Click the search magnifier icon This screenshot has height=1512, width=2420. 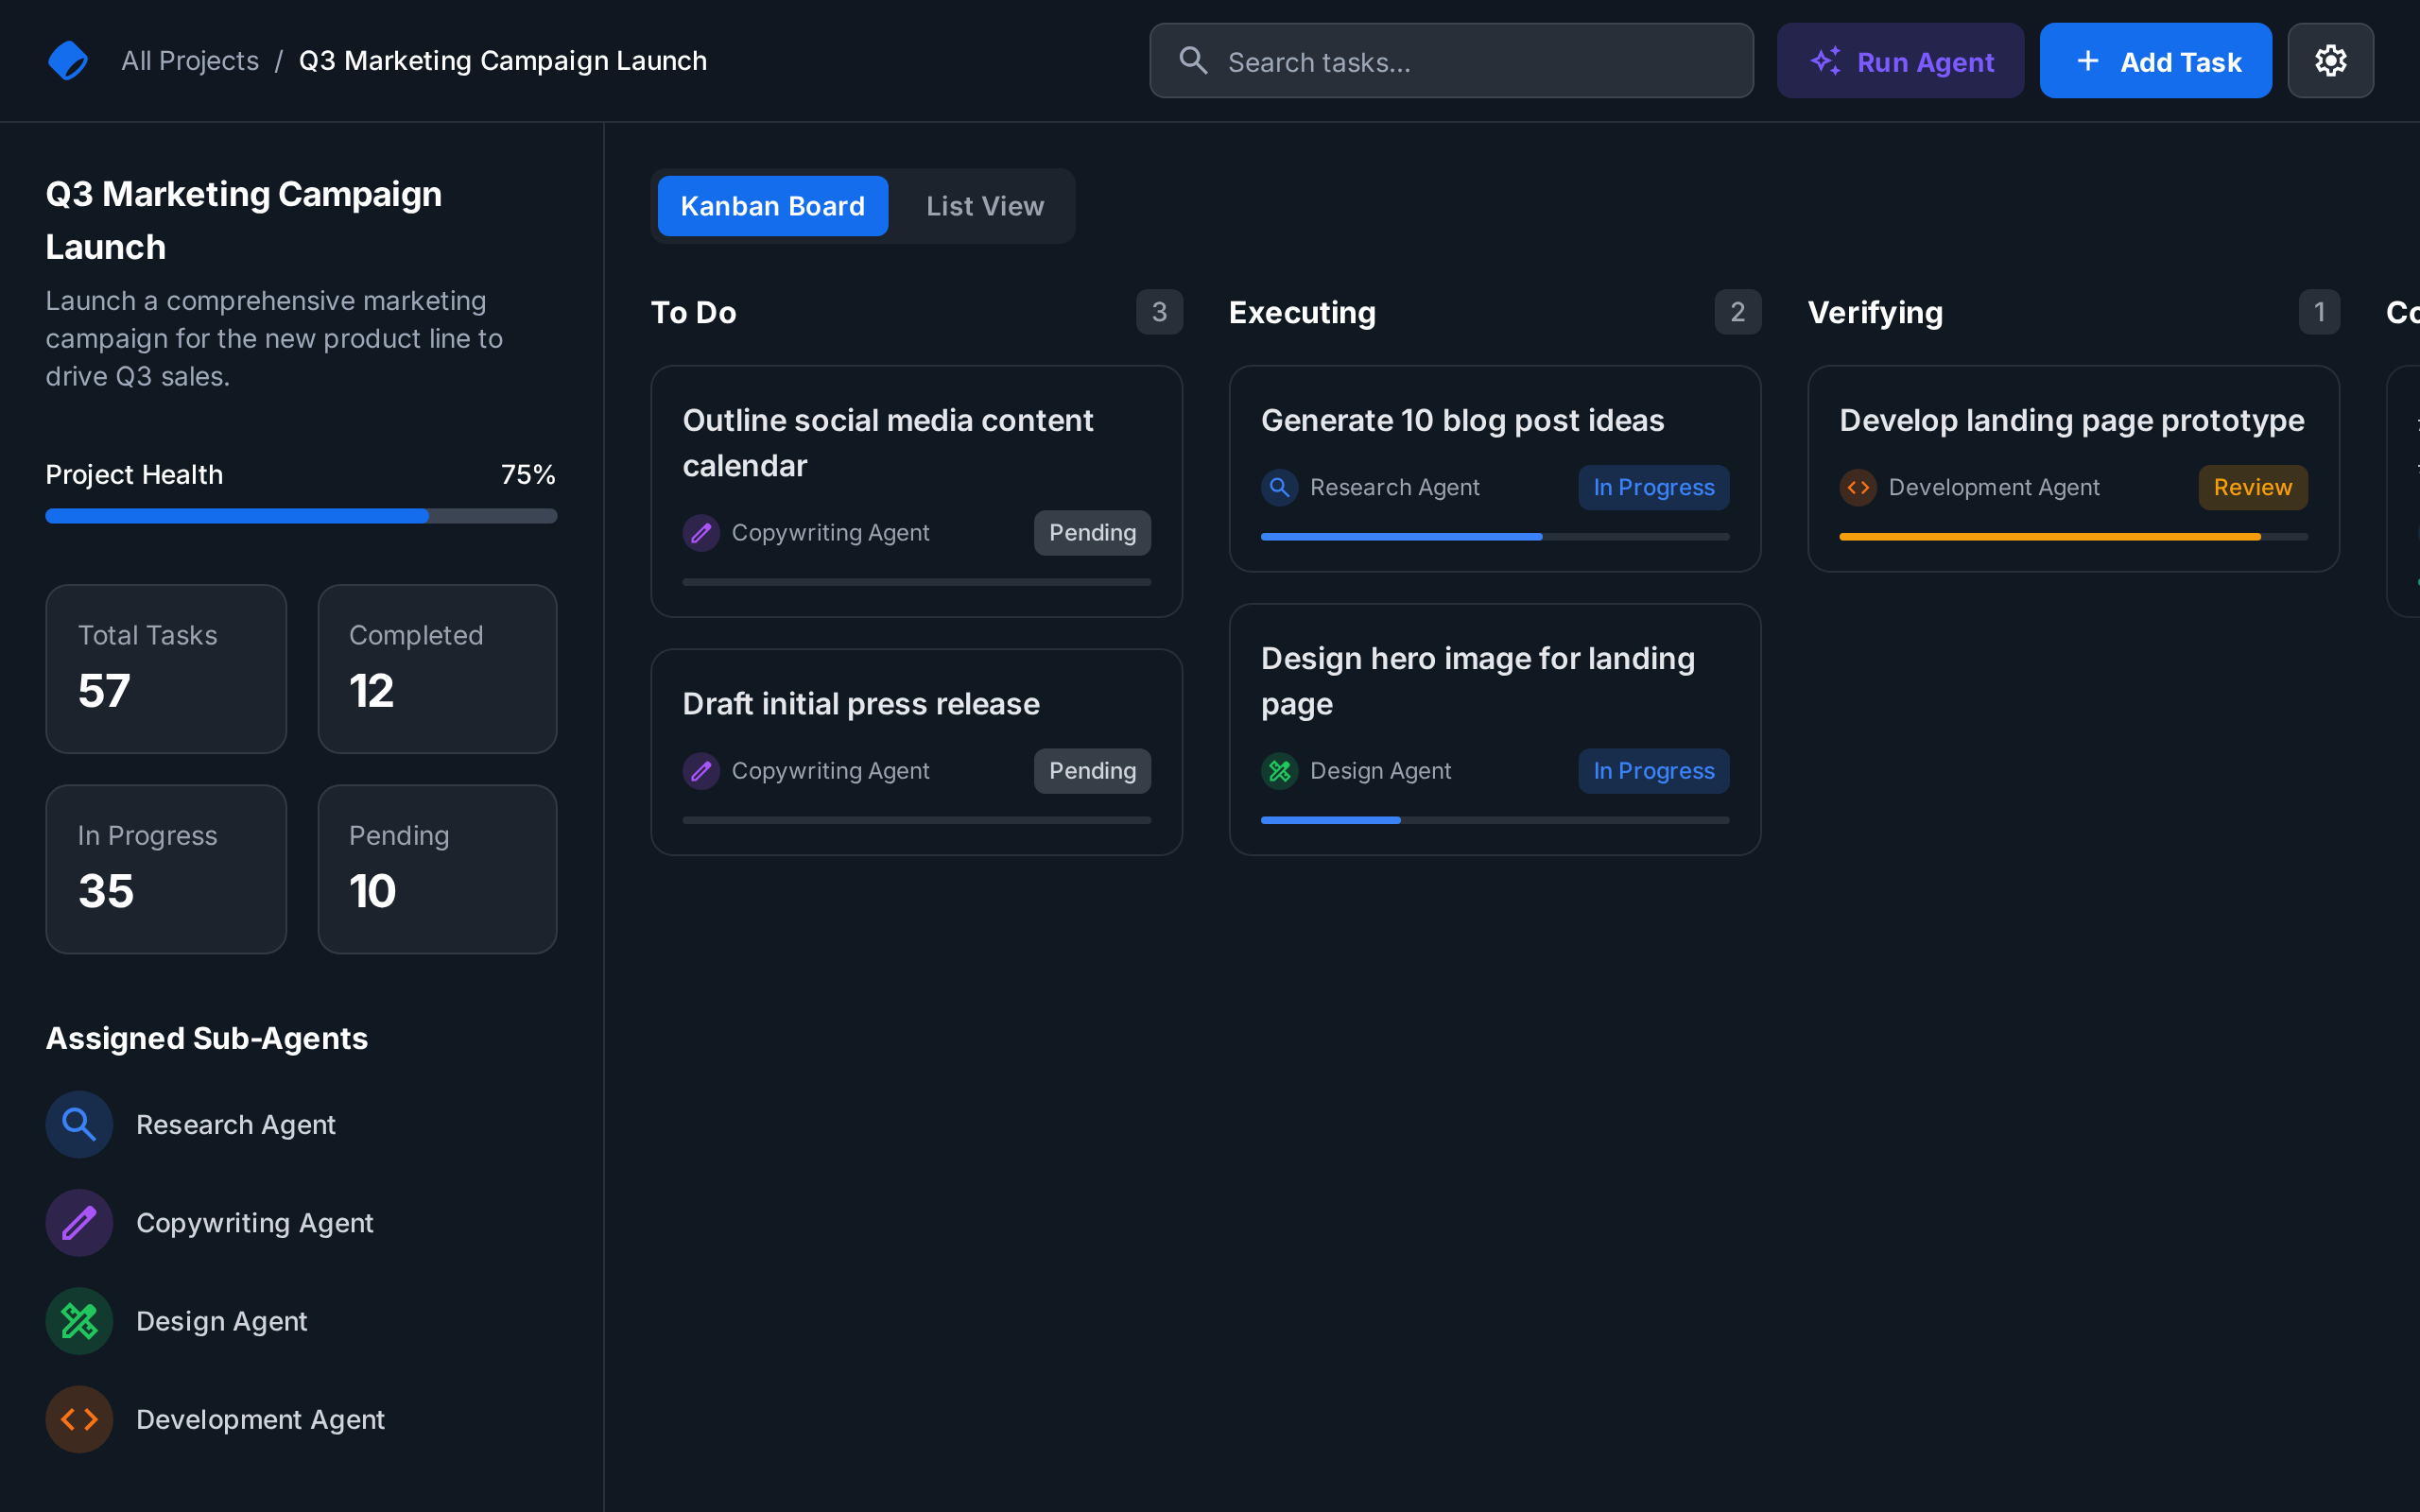tap(1193, 60)
